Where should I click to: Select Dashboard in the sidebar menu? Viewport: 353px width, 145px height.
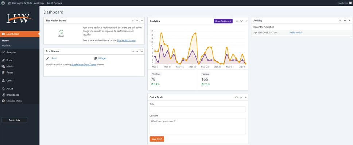coord(20,34)
